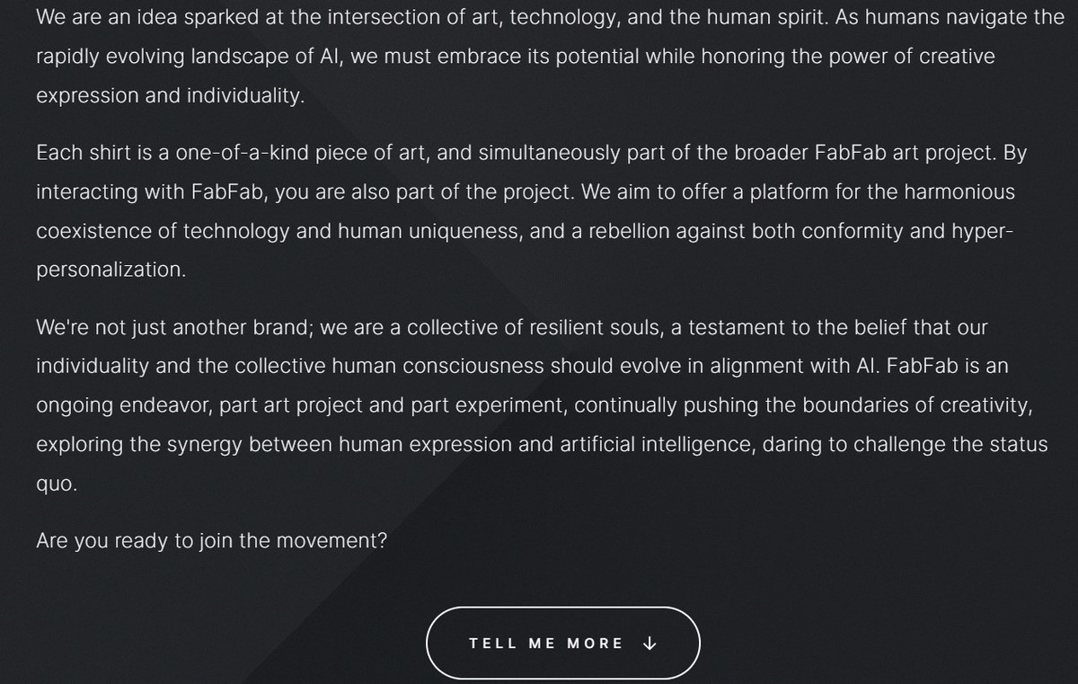Click the word "harmonious" in the second paragraph
Screen dimensions: 1078x684
pyautogui.click(x=959, y=191)
